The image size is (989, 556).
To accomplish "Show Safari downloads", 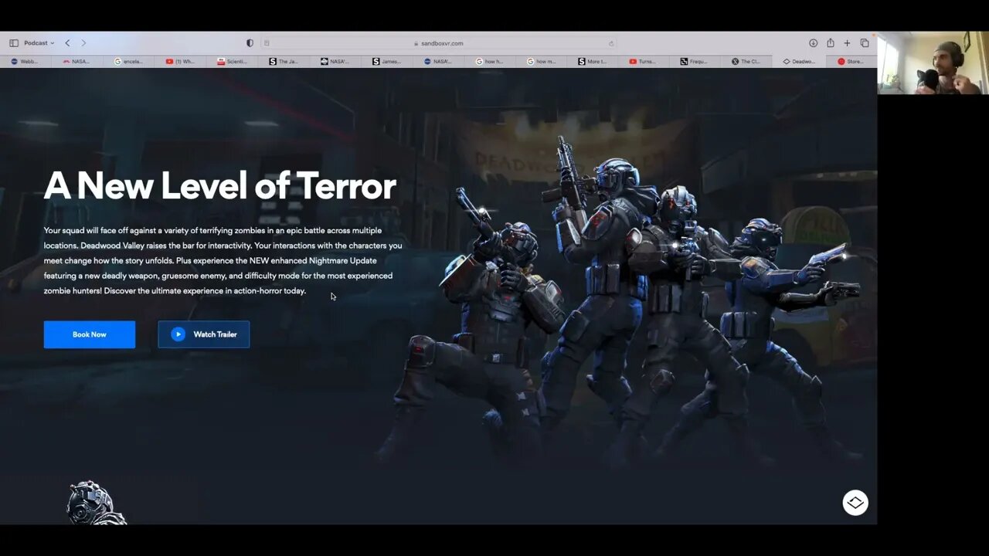I will (813, 43).
